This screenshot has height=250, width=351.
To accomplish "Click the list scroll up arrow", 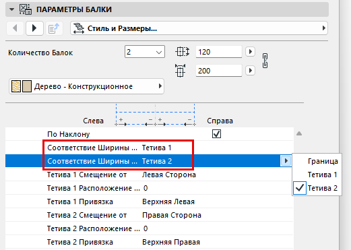I will (x=299, y=133).
